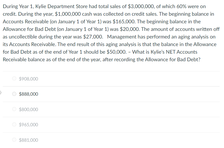Screen dimensions: 224x148
Task: Click the radio button beside $888,000
Action: (14, 94)
